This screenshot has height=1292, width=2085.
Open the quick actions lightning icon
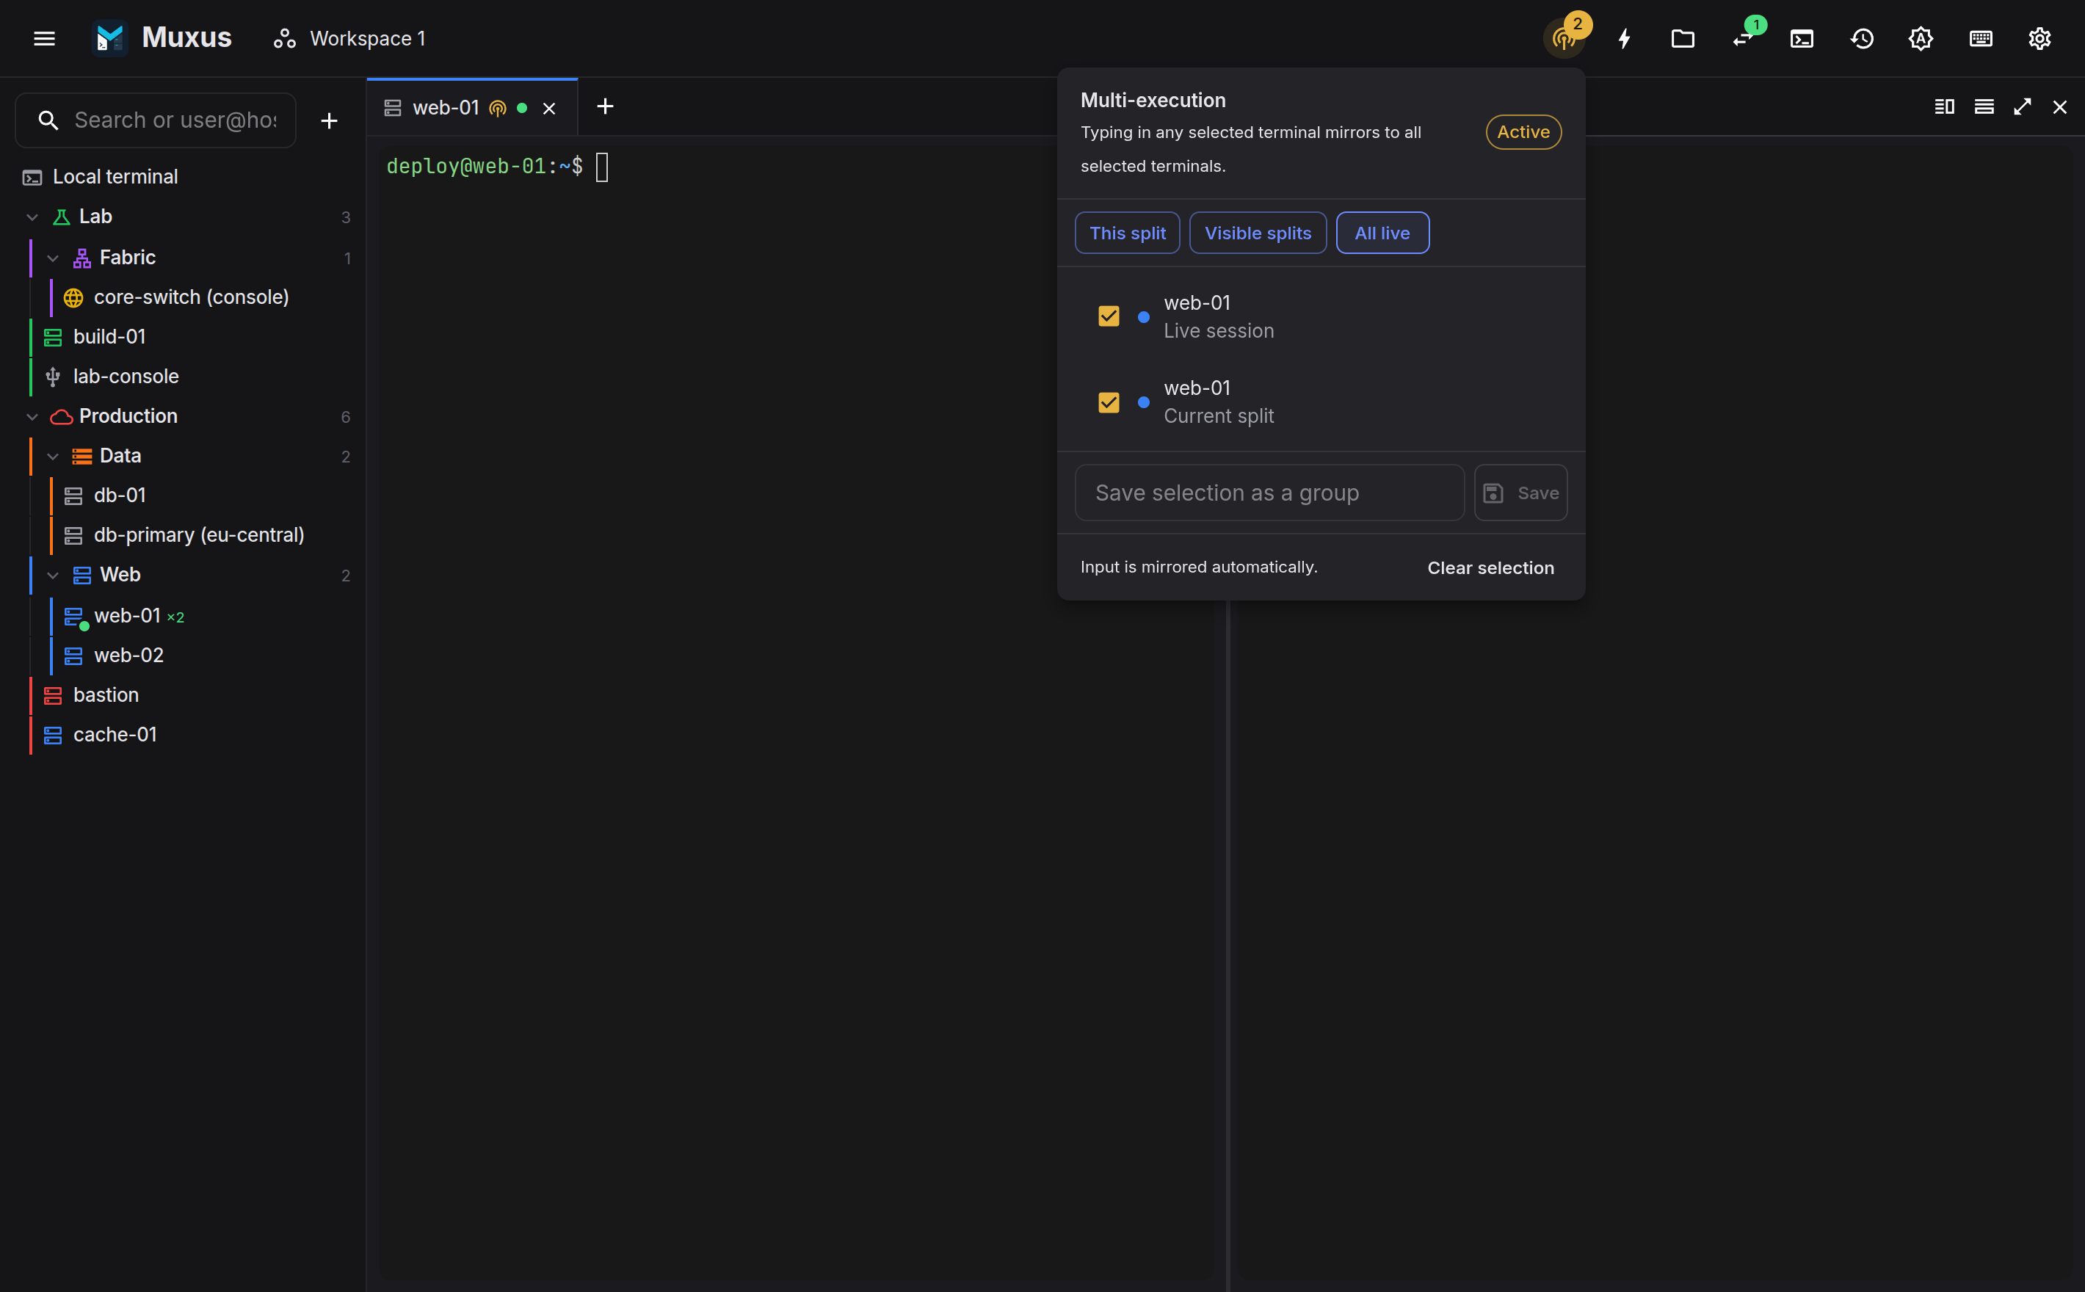(1625, 38)
